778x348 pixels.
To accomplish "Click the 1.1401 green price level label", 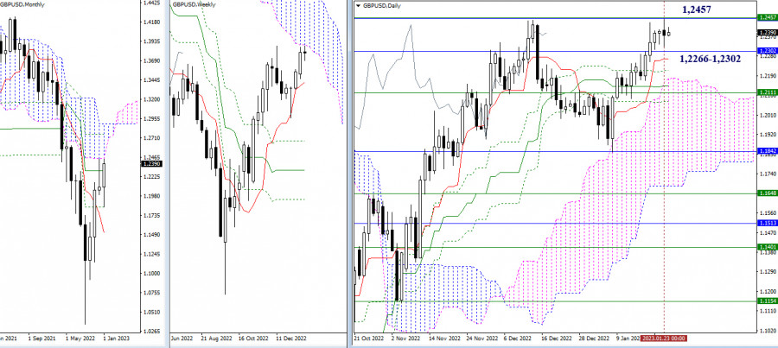I will [x=768, y=247].
